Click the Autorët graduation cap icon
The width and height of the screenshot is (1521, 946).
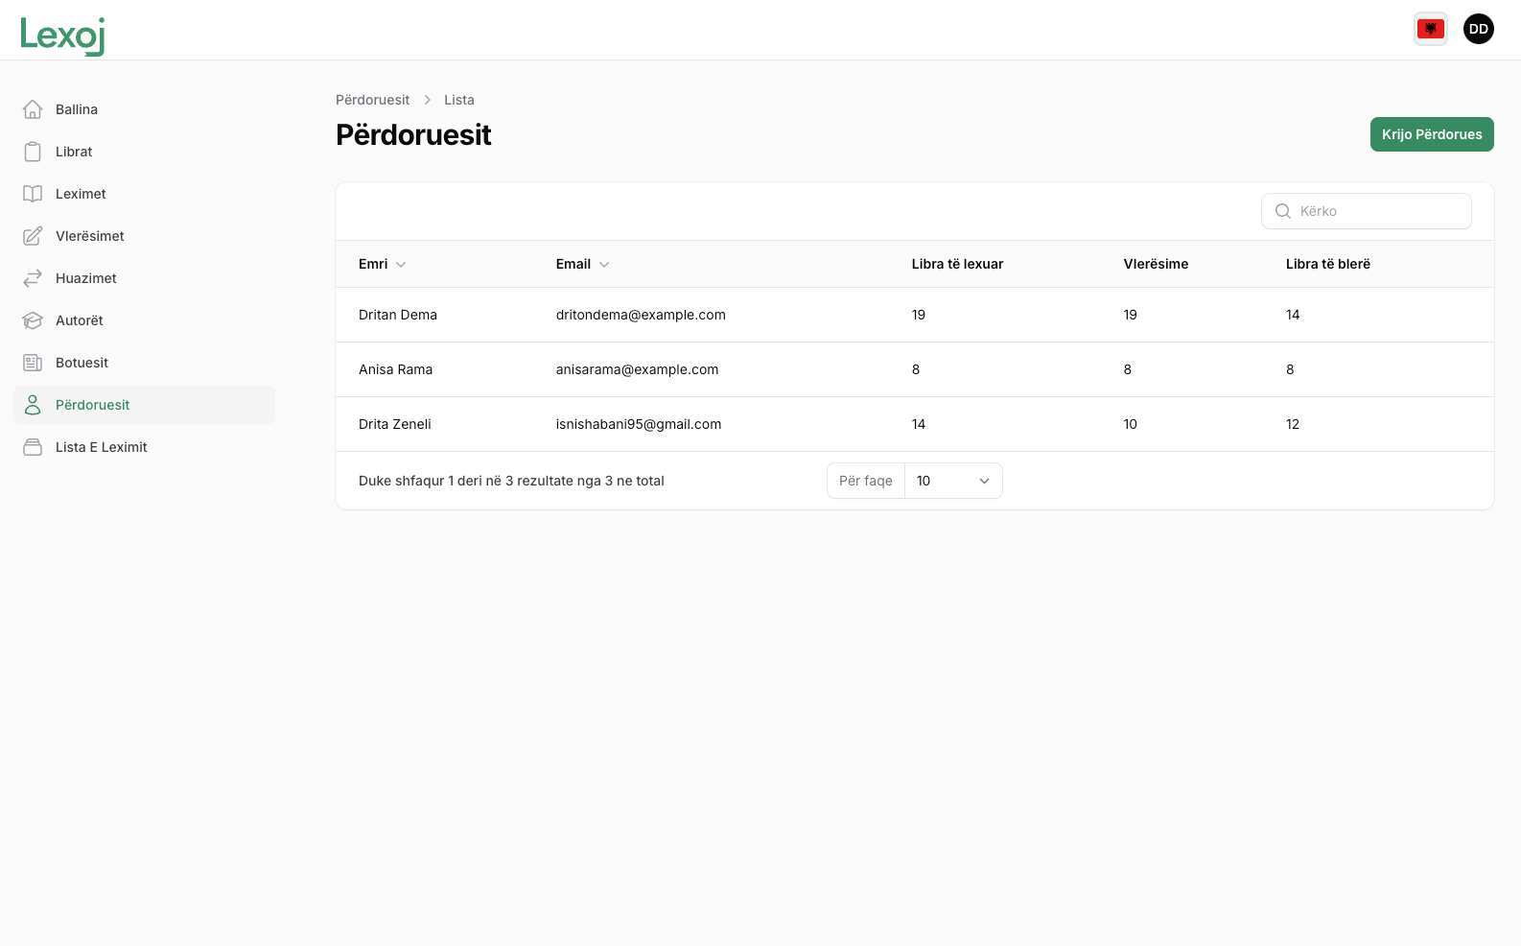(x=33, y=320)
